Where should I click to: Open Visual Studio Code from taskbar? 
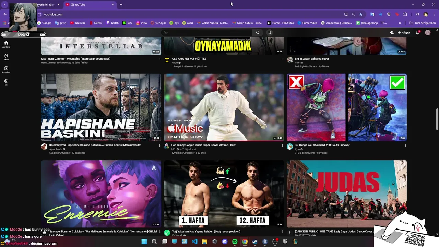click(194, 242)
